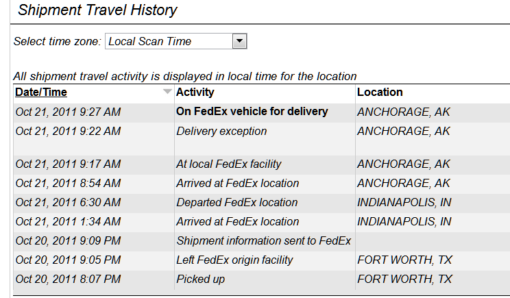Click the Date/Time sort arrow icon
The height and width of the screenshot is (298, 510).
tap(167, 92)
